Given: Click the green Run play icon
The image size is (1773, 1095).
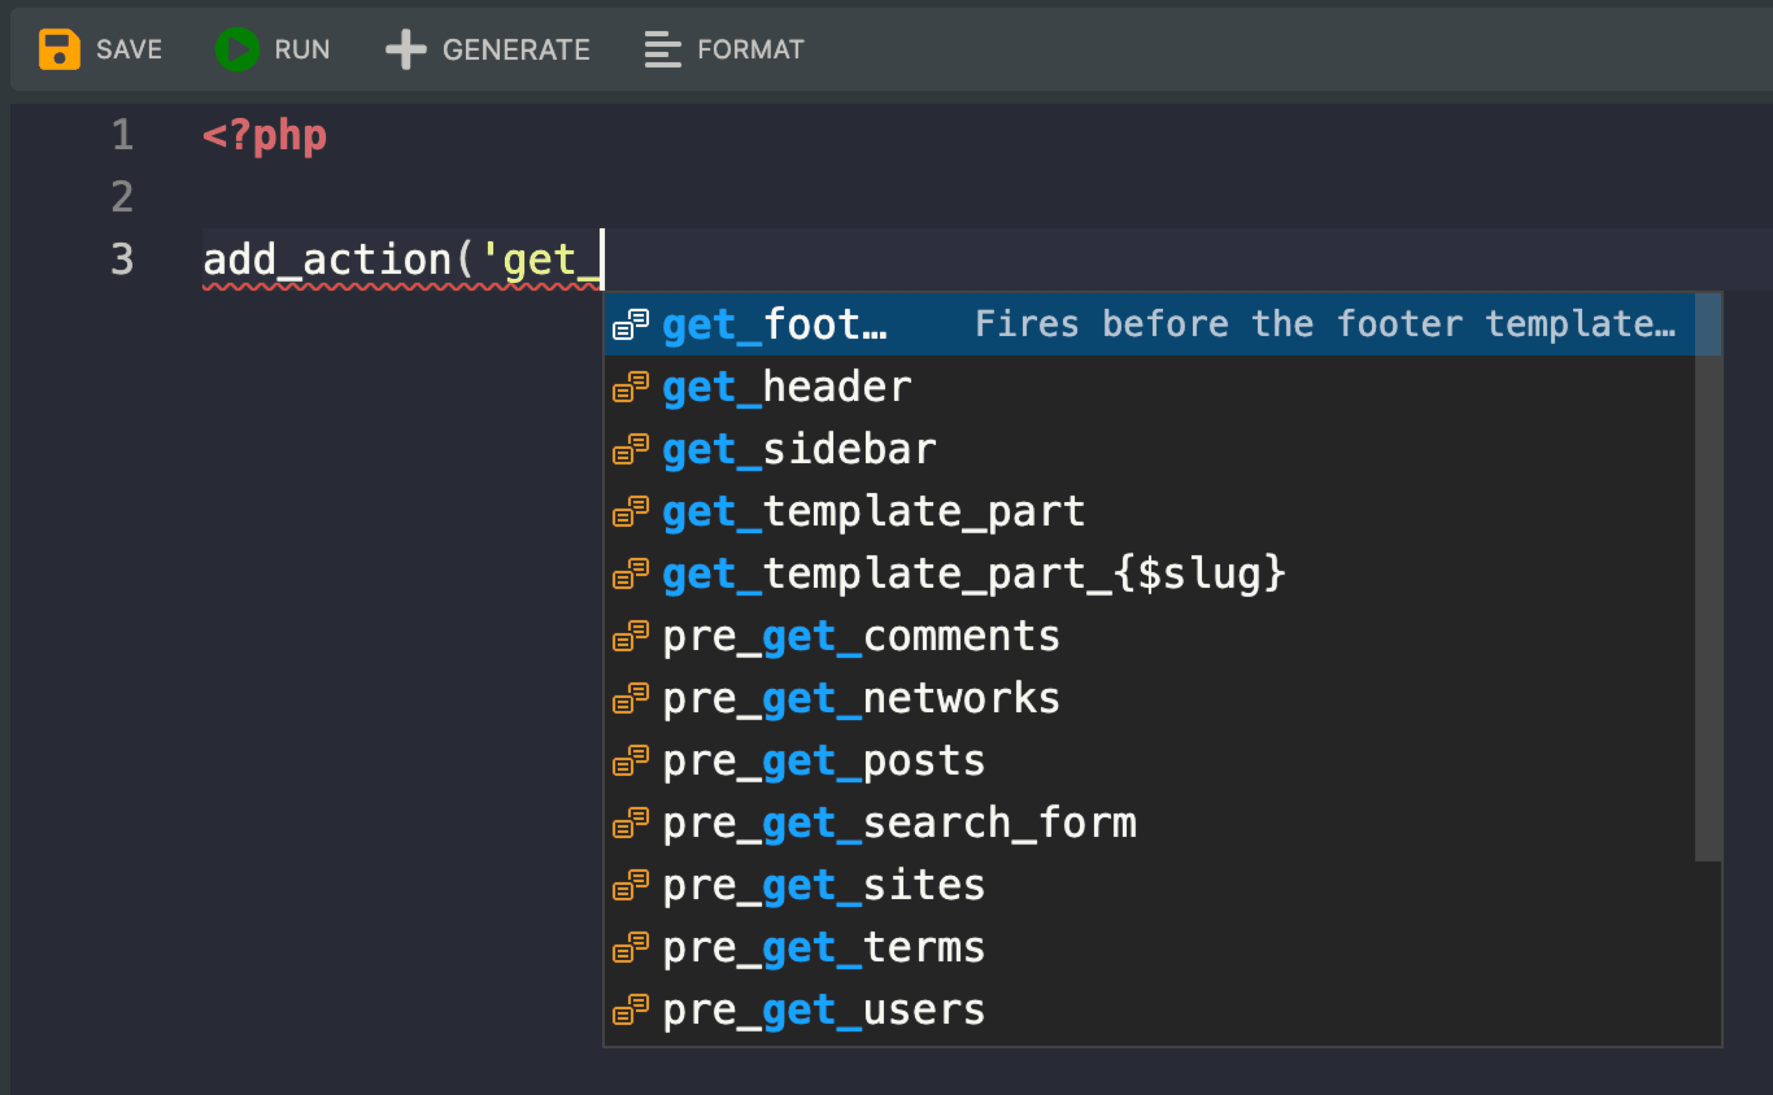Looking at the screenshot, I should click(237, 49).
